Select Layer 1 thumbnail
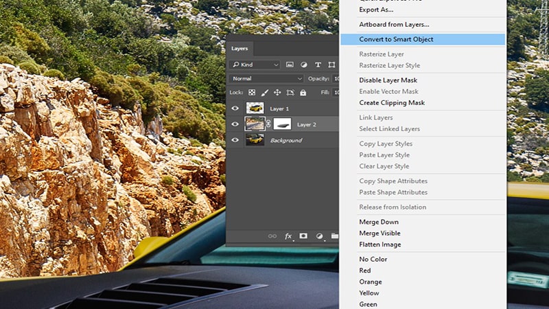The height and width of the screenshot is (309, 549). (x=255, y=108)
